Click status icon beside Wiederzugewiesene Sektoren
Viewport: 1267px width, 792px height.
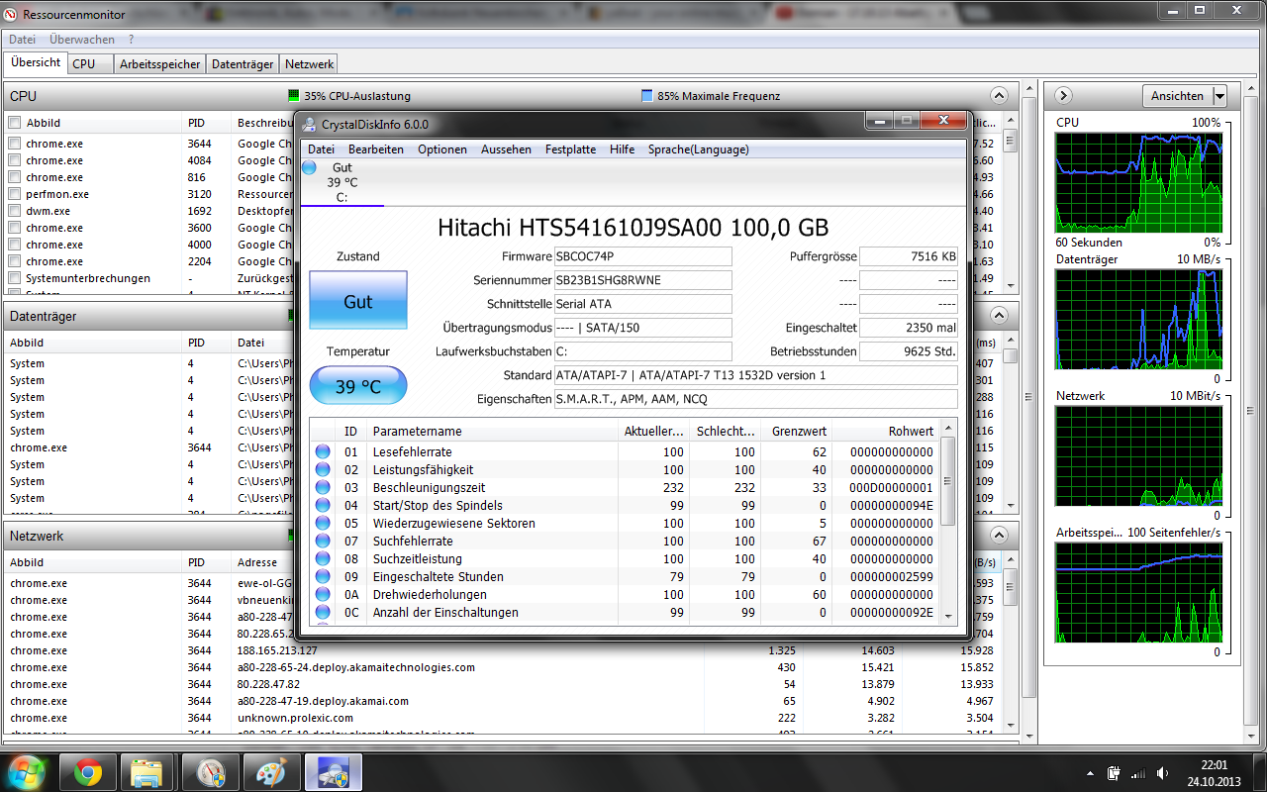click(323, 523)
